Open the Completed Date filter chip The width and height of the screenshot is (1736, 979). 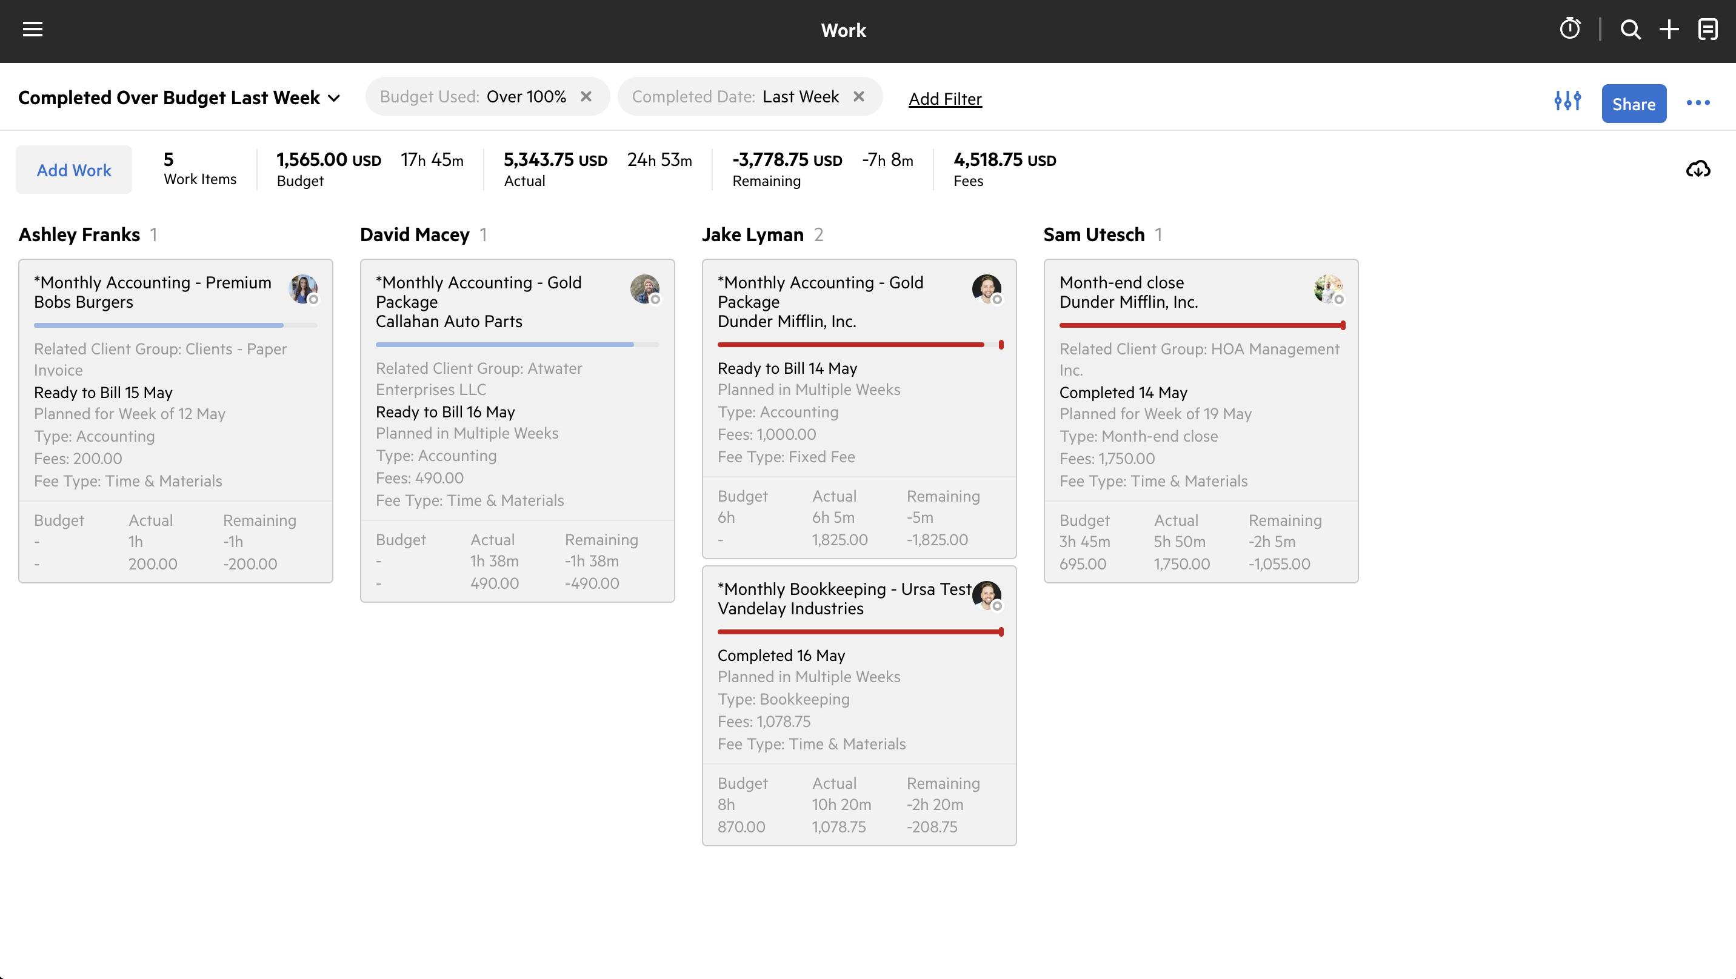735,97
